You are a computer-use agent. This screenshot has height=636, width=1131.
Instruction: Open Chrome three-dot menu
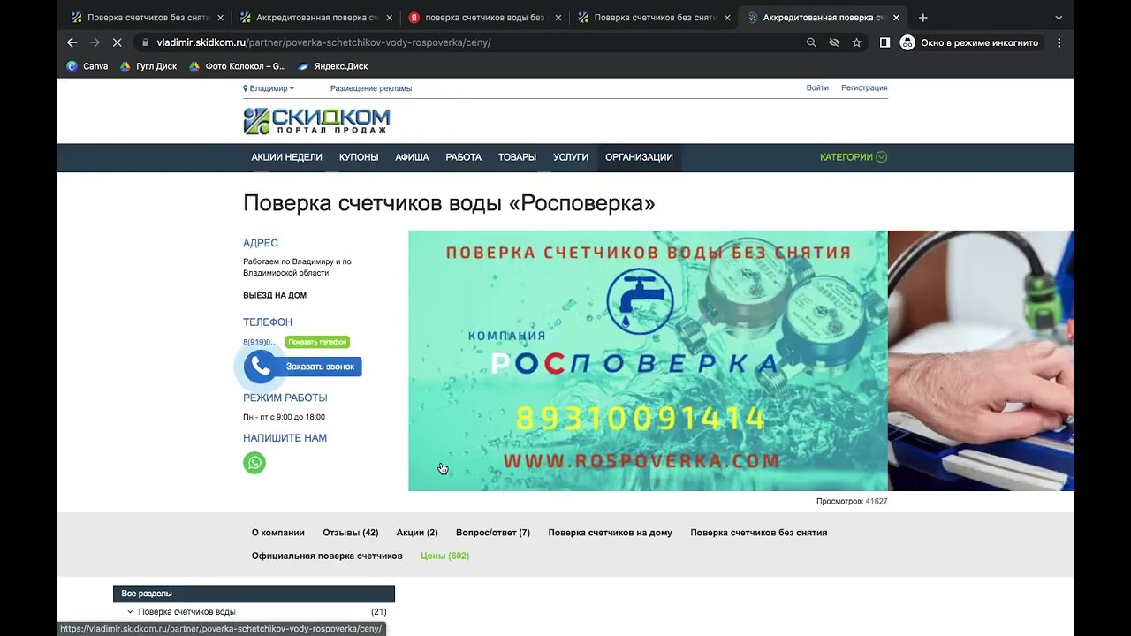pyautogui.click(x=1059, y=42)
